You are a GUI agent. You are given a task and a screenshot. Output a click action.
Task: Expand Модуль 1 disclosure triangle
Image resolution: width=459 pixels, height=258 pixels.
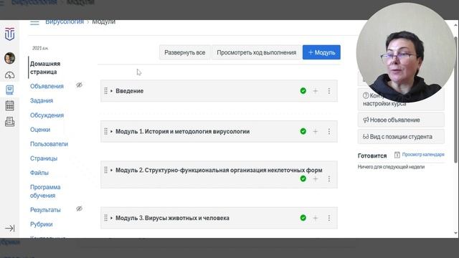112,131
